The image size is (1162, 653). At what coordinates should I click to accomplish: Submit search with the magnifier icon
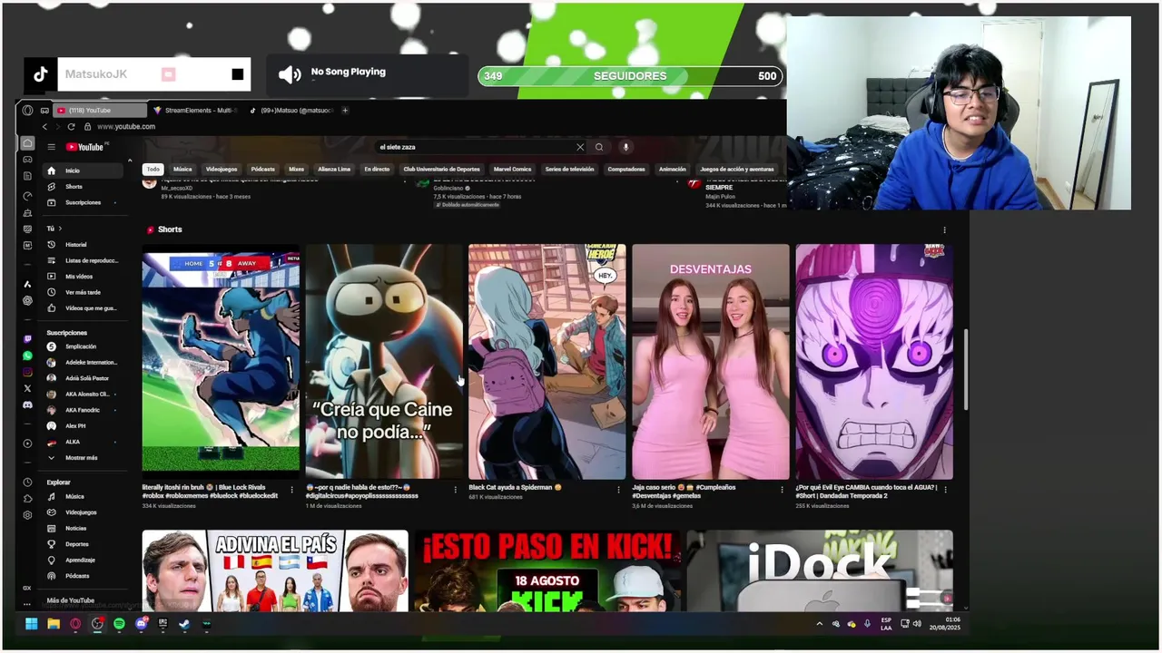(x=599, y=147)
